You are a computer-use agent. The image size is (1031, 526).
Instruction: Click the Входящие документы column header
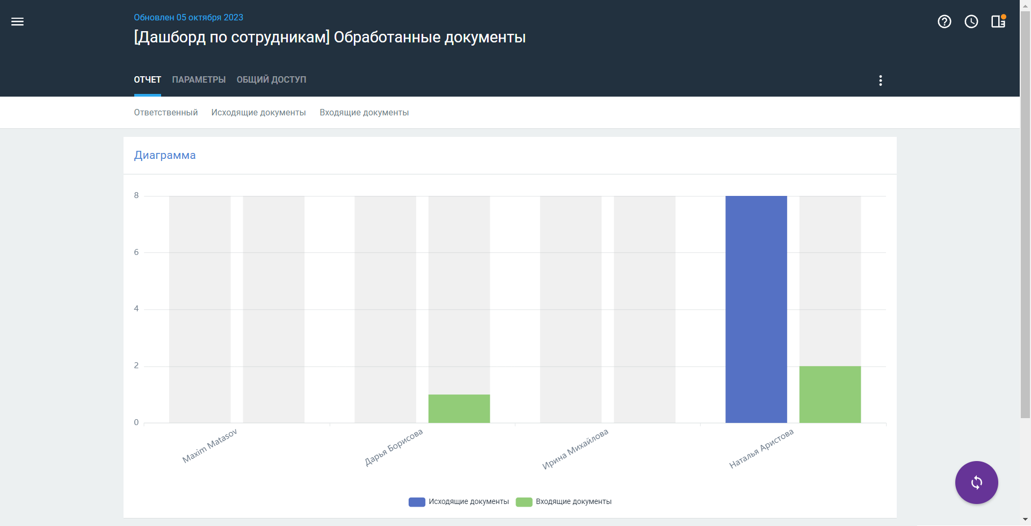pos(364,112)
